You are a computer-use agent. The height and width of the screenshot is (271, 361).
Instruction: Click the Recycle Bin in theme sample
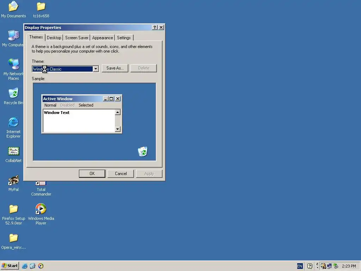(x=142, y=151)
